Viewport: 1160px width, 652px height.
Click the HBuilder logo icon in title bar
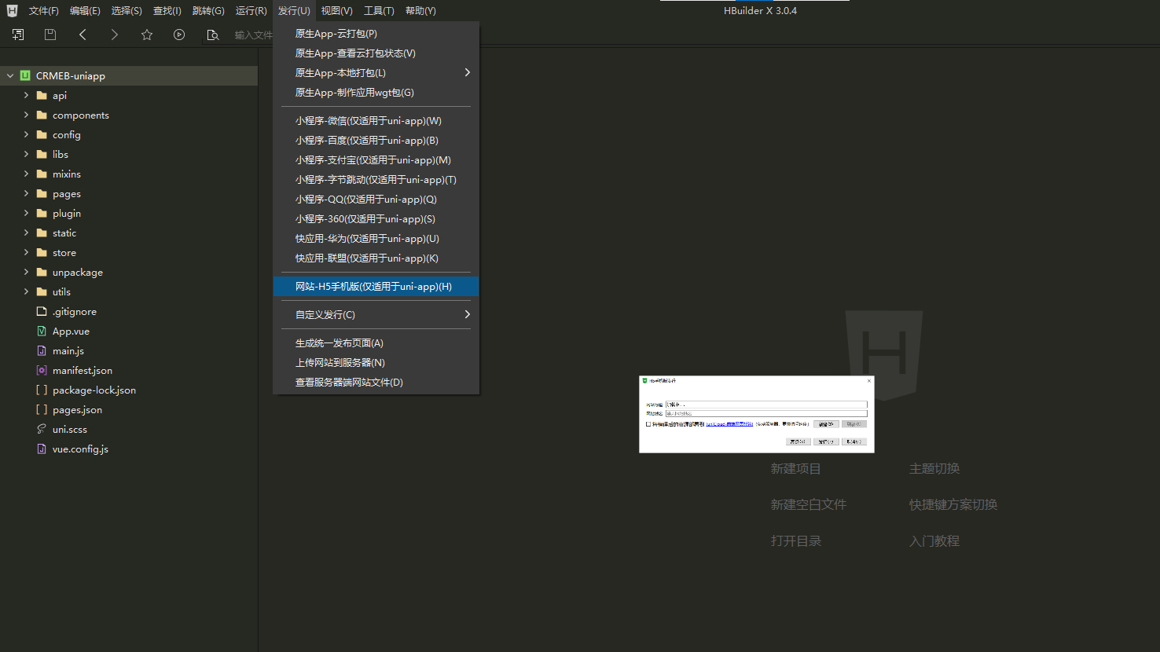[12, 10]
